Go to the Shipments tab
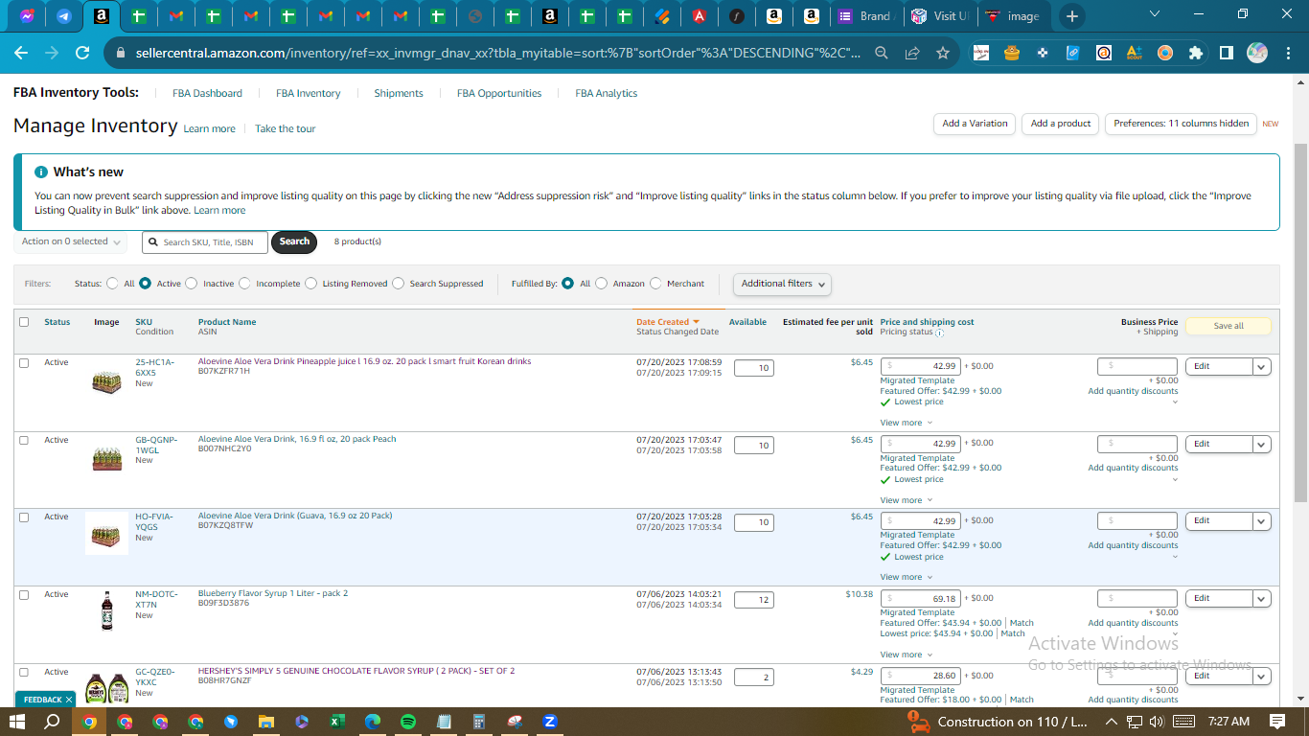The image size is (1309, 736). 399,93
